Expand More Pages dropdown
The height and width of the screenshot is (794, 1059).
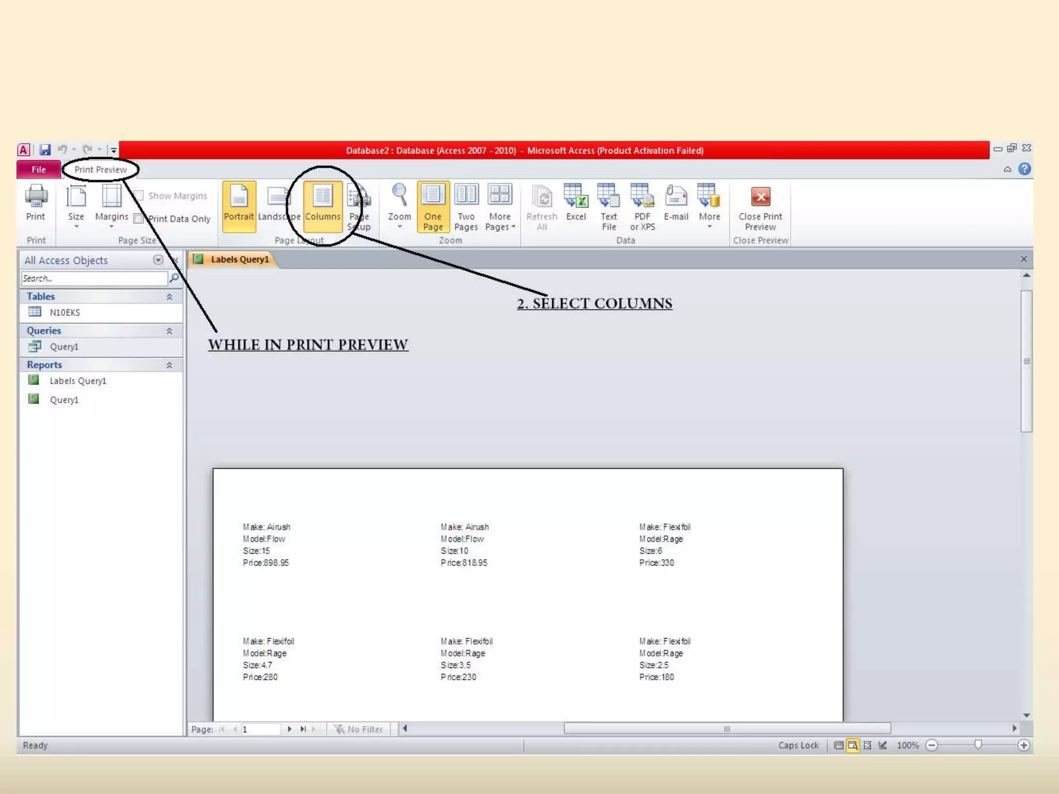coord(500,207)
